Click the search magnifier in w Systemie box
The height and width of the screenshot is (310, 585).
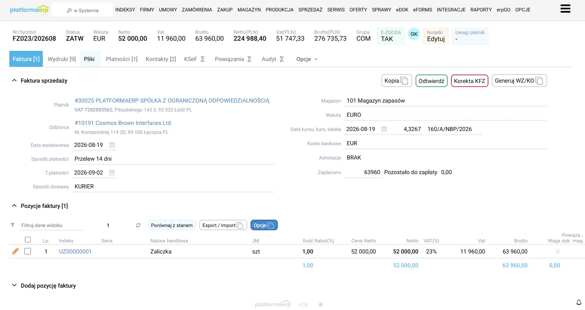(69, 11)
